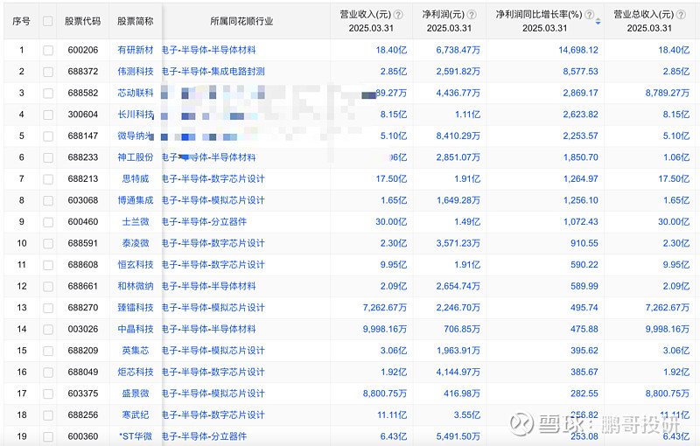Open stock link 炬芯科技

pyautogui.click(x=136, y=372)
